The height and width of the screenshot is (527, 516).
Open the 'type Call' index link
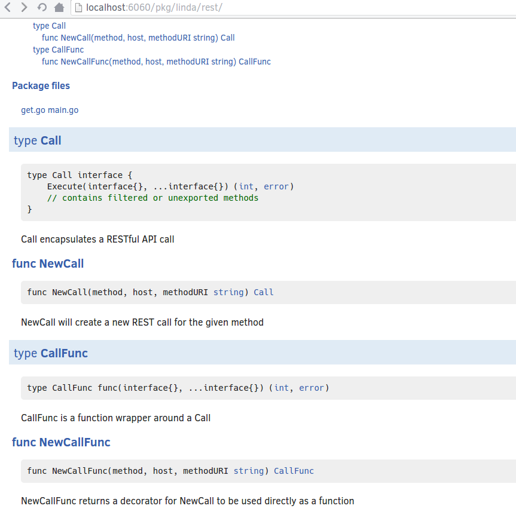click(x=49, y=26)
